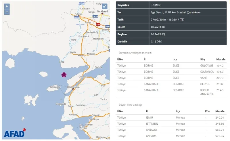
Task: Click the Şarköy label on the map
Action: [98, 67]
